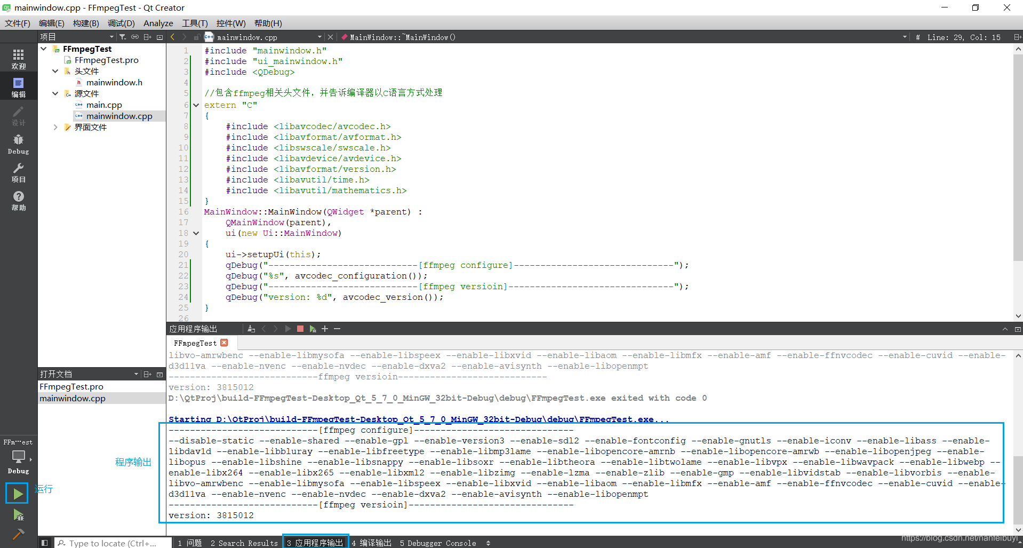Go back in editor navigation history

(172, 37)
